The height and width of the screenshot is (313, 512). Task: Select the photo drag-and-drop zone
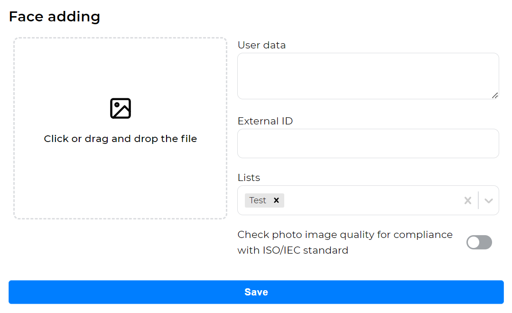tap(120, 128)
